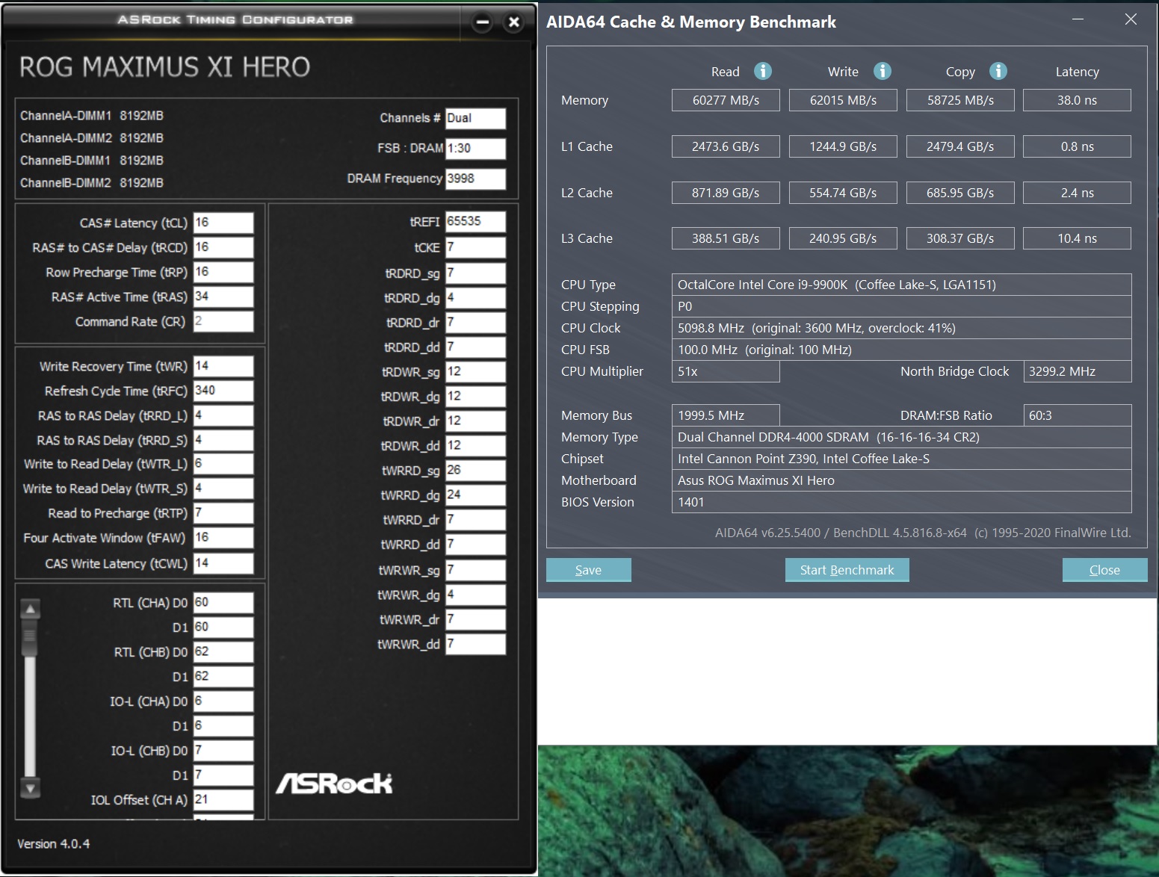Click the RTL (CHA) D0 field
1159x877 pixels.
[x=223, y=603]
